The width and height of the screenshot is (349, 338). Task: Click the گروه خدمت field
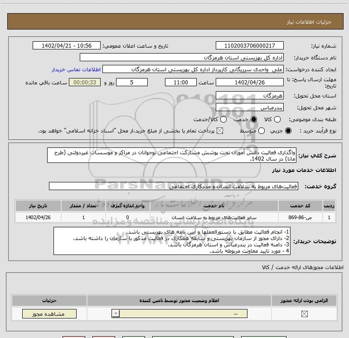coord(174,186)
